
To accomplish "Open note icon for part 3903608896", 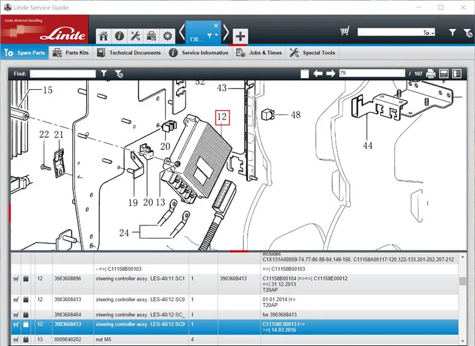I will point(26,278).
